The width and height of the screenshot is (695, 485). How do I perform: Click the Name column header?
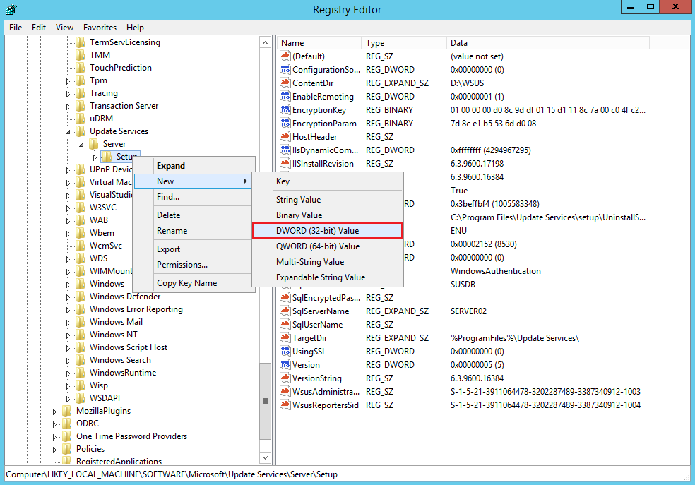pos(319,42)
